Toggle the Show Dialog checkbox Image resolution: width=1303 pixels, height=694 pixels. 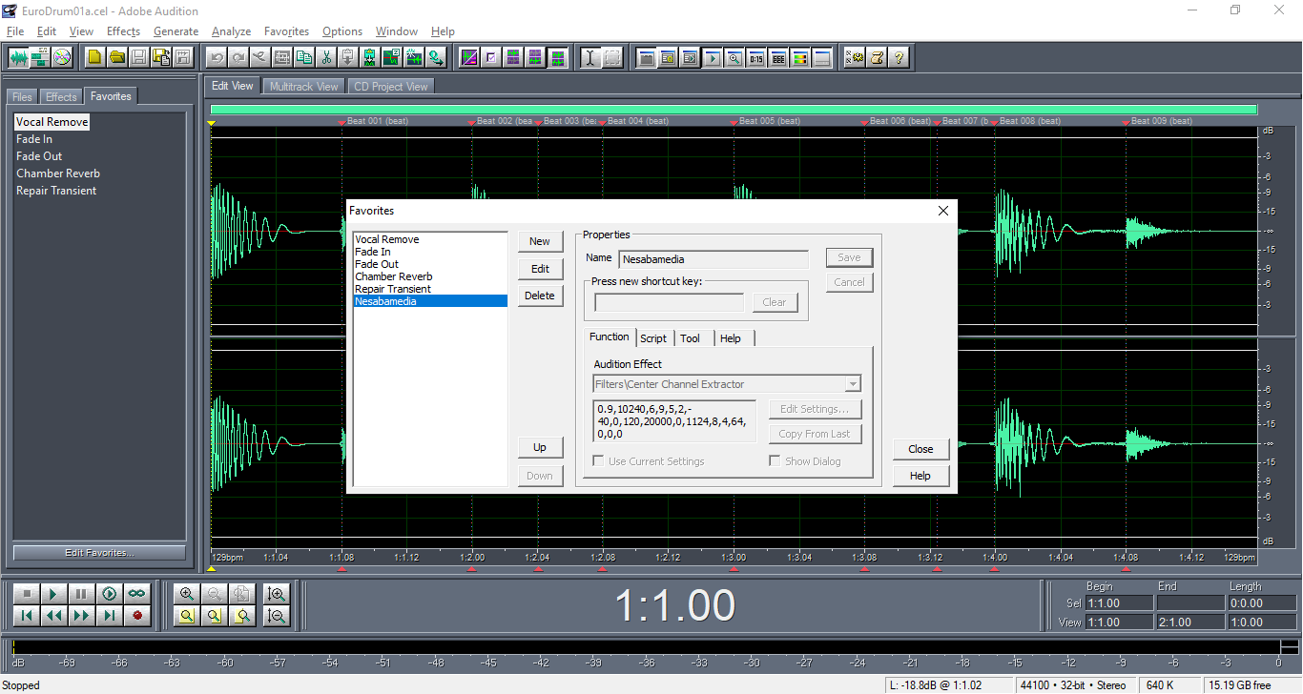[775, 461]
